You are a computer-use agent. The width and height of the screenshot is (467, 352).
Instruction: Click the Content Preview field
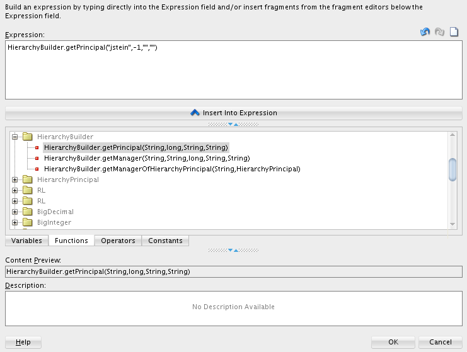tap(233, 271)
